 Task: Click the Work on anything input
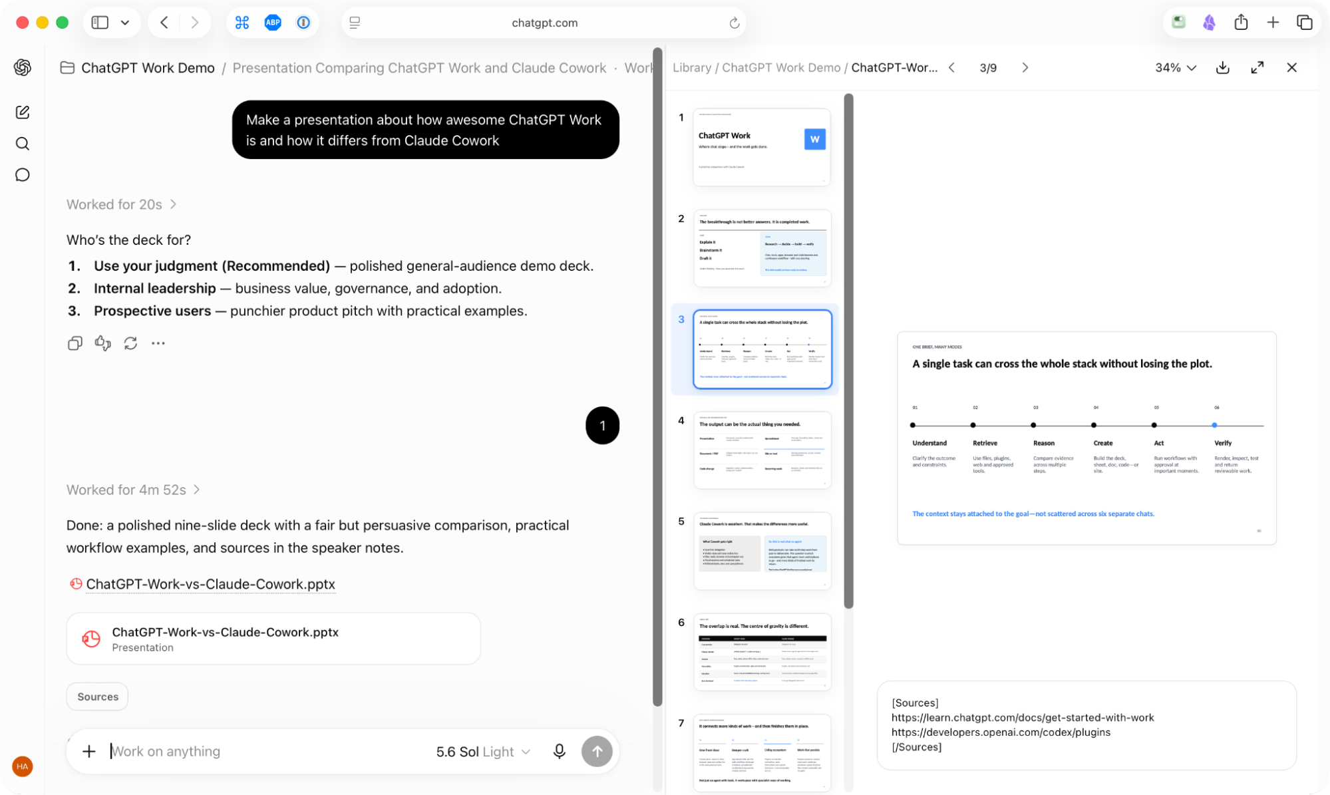266,752
